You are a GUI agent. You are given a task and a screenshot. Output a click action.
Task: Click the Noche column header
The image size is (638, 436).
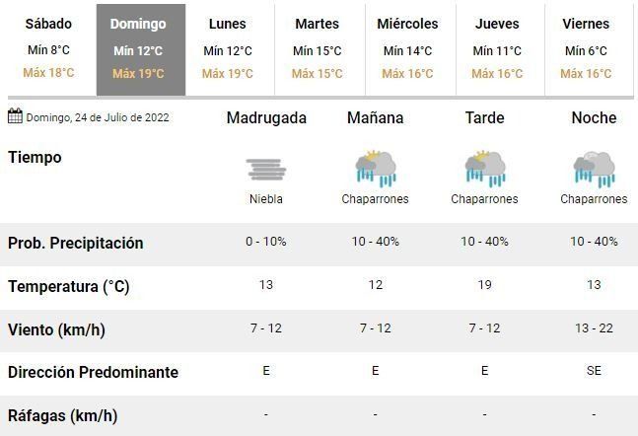point(594,117)
